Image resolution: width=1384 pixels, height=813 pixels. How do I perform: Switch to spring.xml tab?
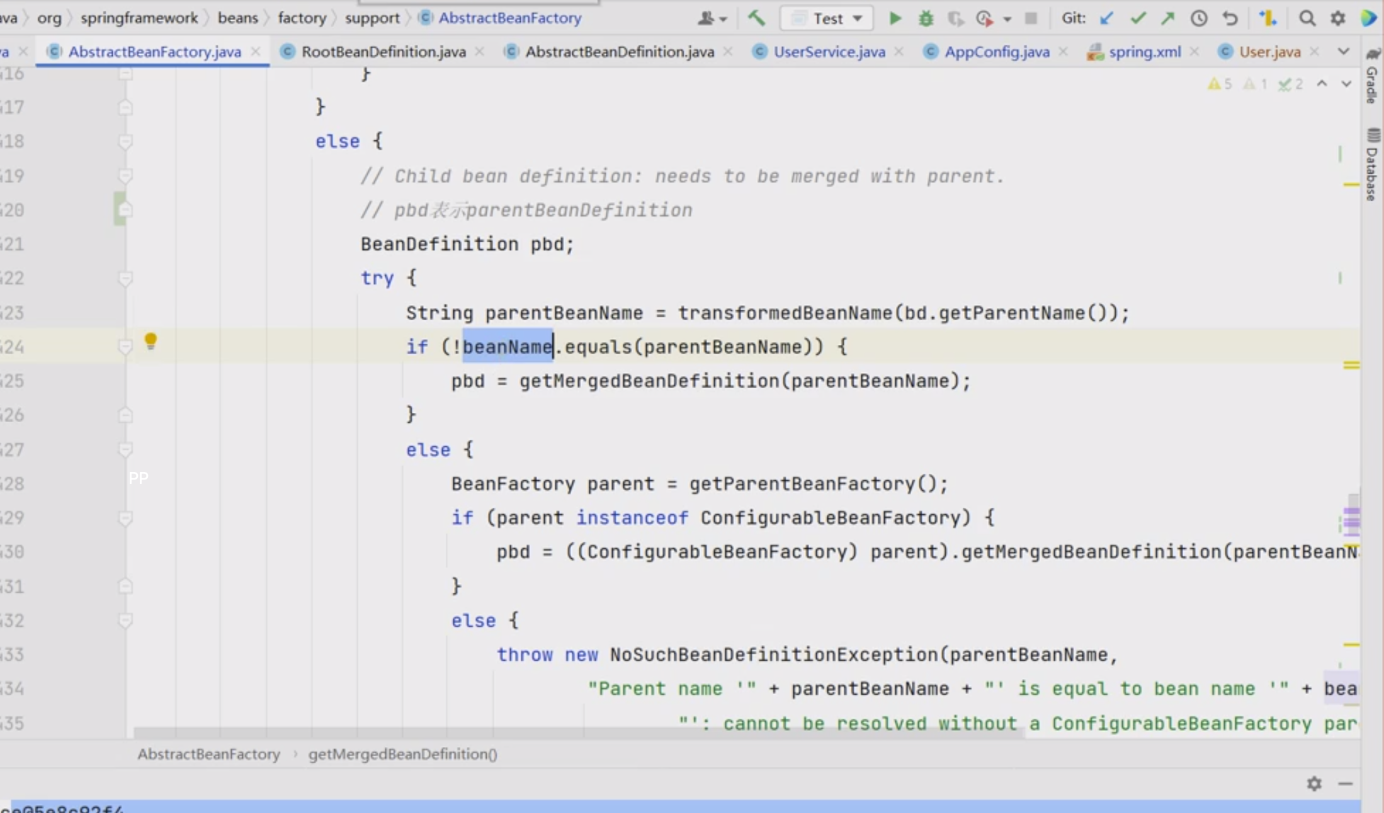pyautogui.click(x=1144, y=52)
